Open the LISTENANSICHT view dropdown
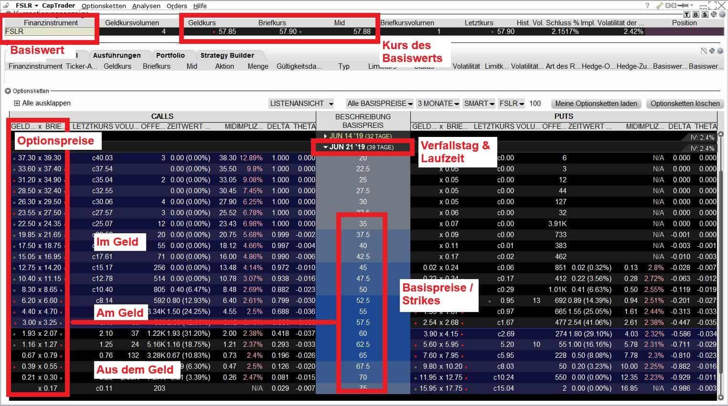This screenshot has height=406, width=728. coord(301,104)
